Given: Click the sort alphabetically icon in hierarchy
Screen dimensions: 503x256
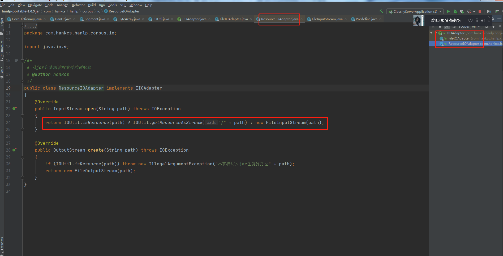Looking at the screenshot, I should [454, 27].
